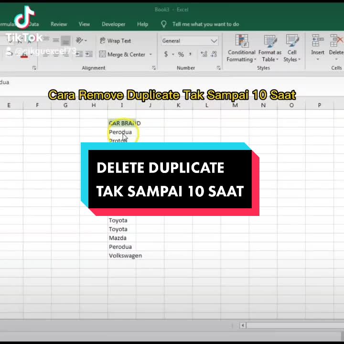Click the Orientation text-angle icon

79,40
